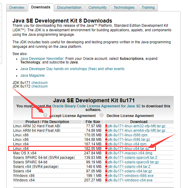Open the JDK 8u171 checksum link

pyautogui.click(x=39, y=83)
